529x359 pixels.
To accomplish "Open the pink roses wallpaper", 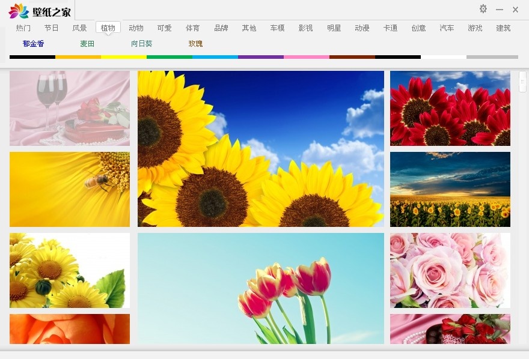I will [x=450, y=270].
